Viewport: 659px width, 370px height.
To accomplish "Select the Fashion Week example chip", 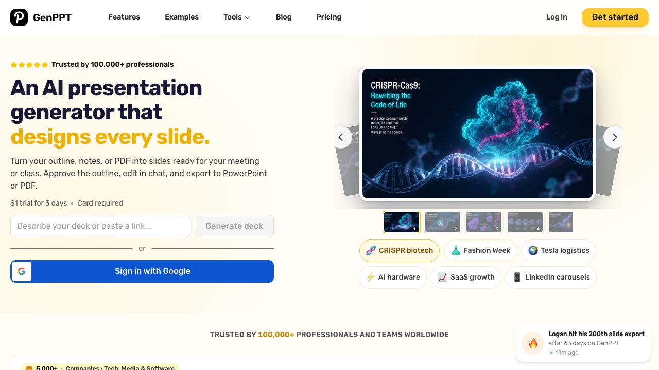I will (x=480, y=251).
